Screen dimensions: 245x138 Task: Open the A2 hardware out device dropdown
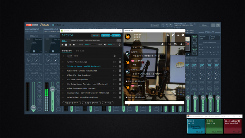coord(167,25)
